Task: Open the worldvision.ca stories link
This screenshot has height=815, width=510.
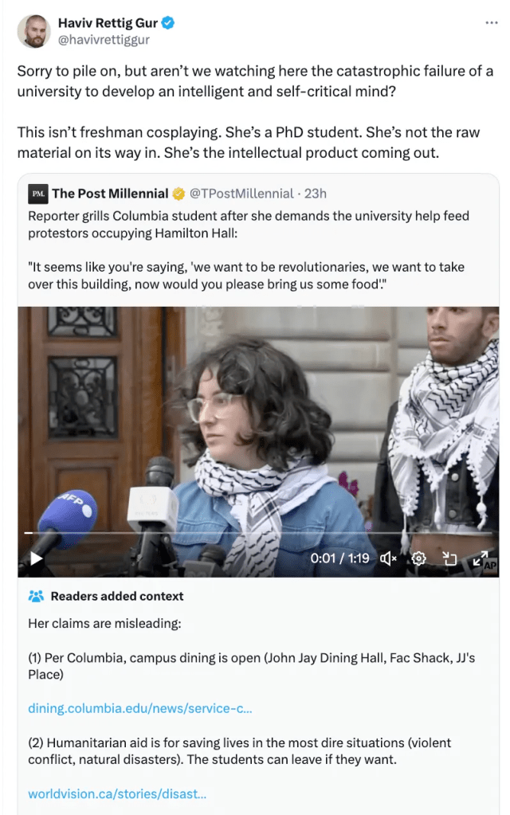Action: coord(117,793)
